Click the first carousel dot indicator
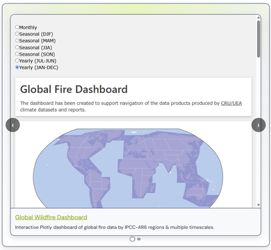Screen dimensions: 271x250 (x=132, y=239)
